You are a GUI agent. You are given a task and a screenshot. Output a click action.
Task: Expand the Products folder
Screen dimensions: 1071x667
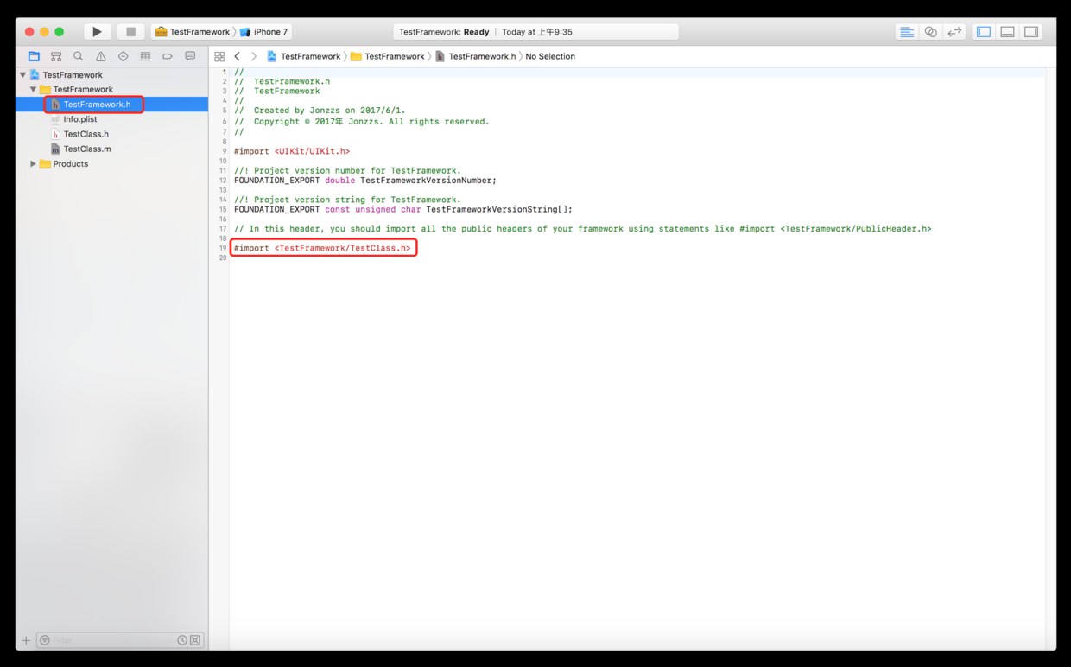coord(34,164)
